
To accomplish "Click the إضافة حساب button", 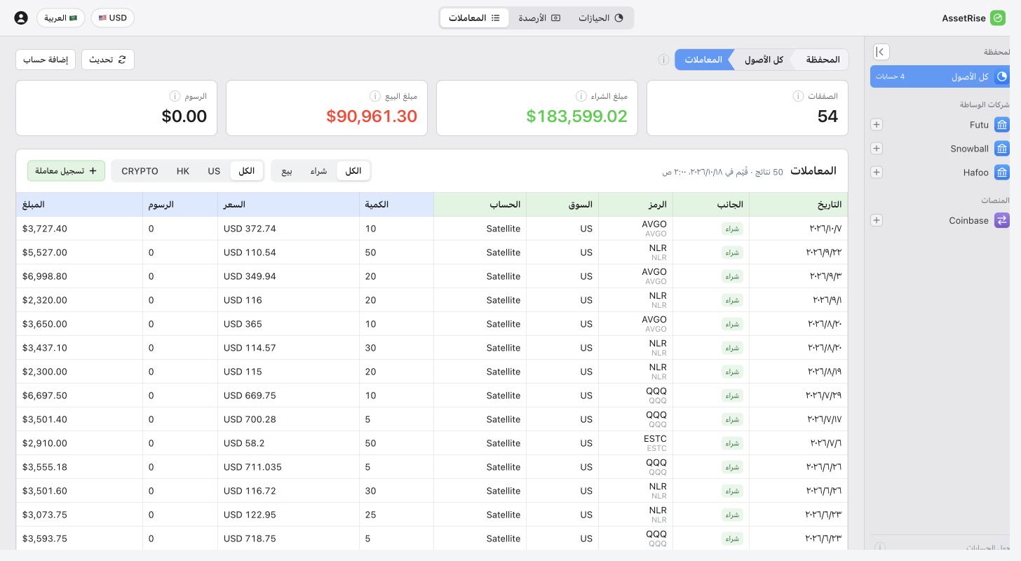I will pyautogui.click(x=46, y=60).
